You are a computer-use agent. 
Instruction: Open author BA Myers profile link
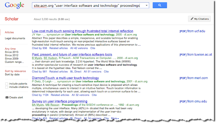click(38, 105)
